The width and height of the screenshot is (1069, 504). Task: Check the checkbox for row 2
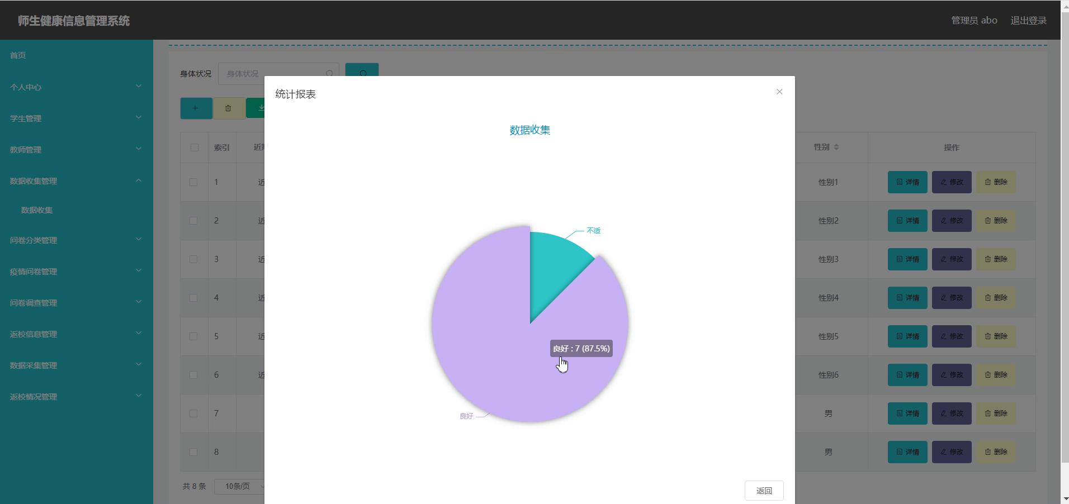click(x=193, y=221)
